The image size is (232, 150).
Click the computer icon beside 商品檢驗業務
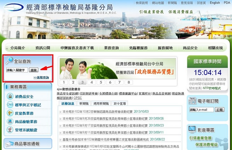coord(10,121)
